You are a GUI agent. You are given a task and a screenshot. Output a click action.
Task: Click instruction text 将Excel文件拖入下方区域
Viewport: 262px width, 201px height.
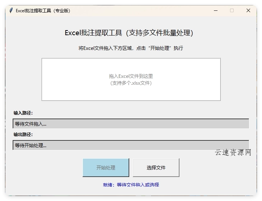105,48
